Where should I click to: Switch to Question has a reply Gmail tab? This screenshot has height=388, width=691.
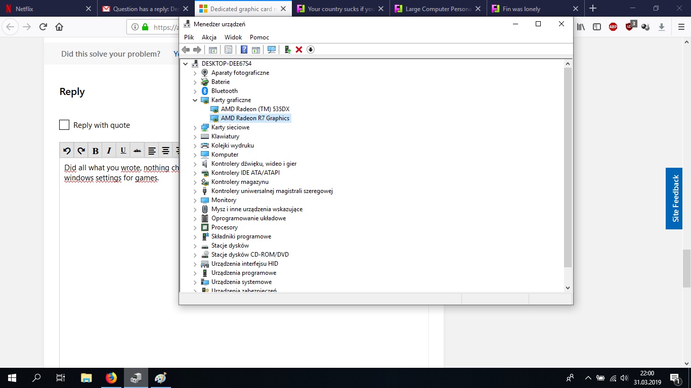[146, 9]
